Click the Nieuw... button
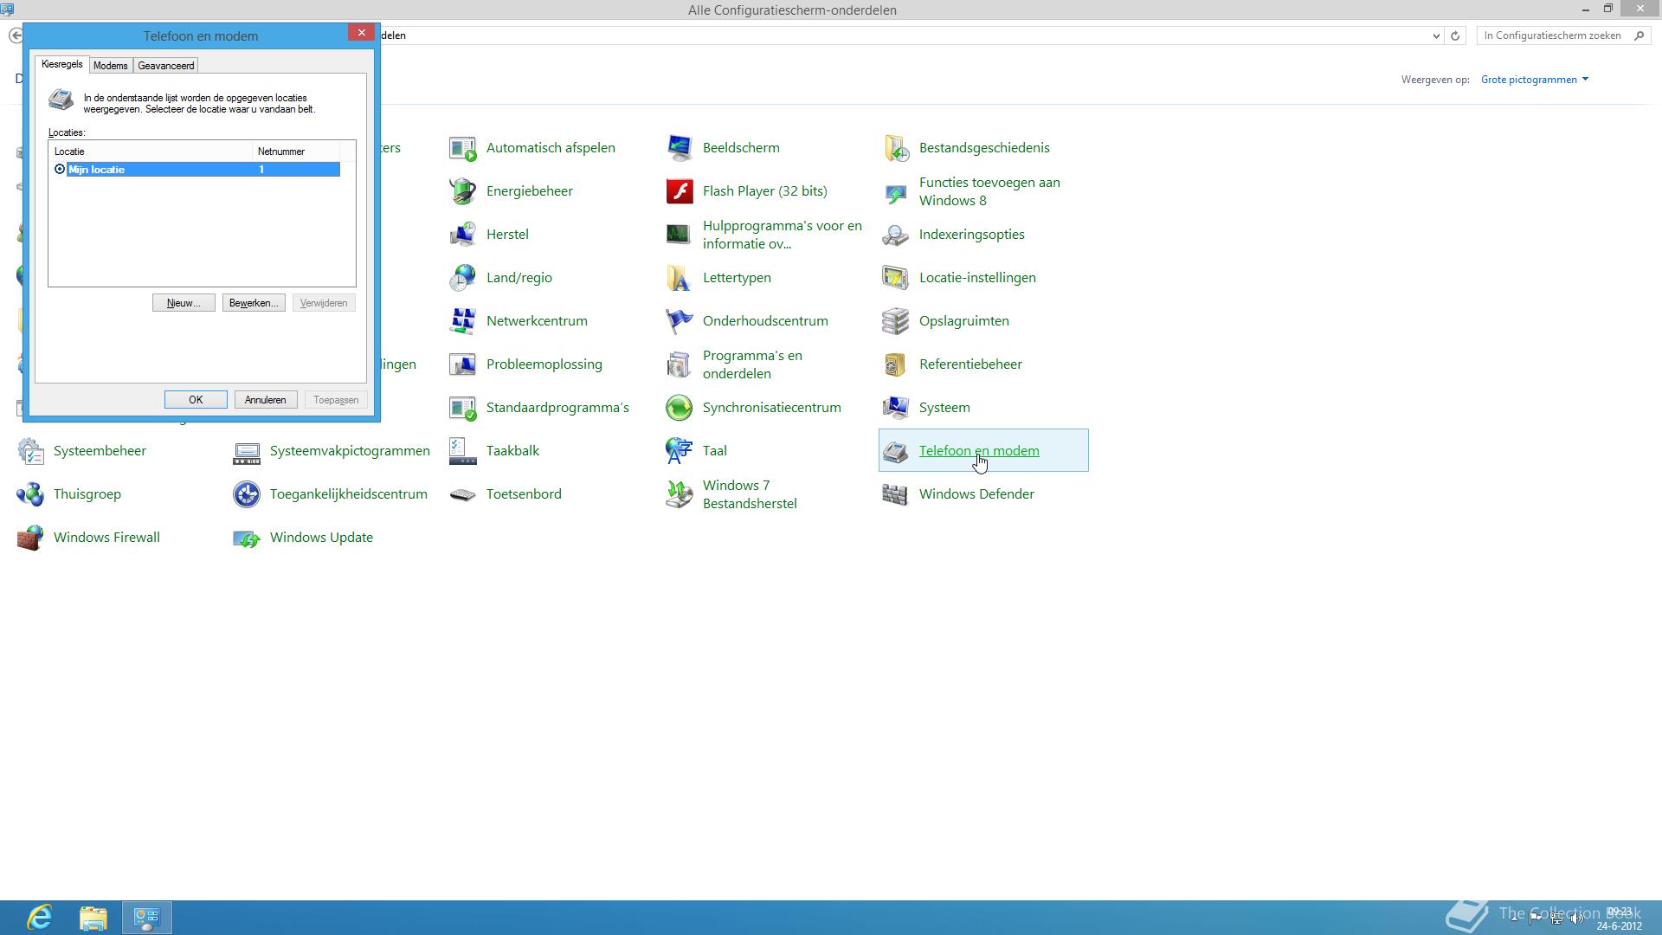The width and height of the screenshot is (1662, 935). coord(184,303)
